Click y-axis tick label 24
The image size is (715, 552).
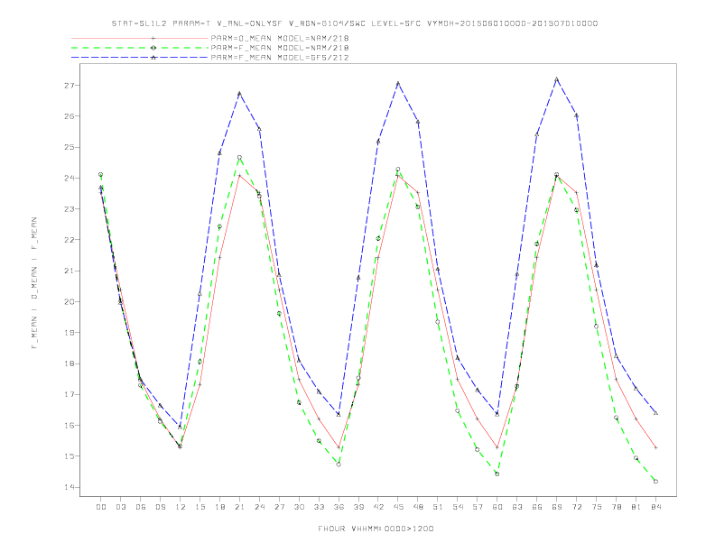click(x=70, y=178)
